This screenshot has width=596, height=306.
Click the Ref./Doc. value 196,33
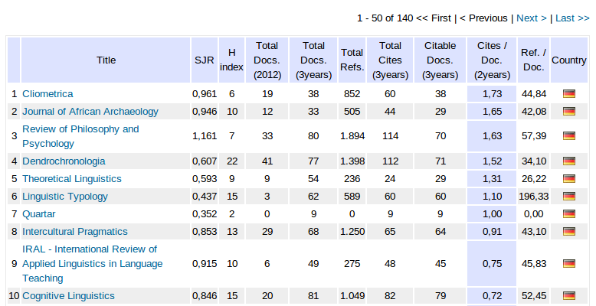[534, 197]
